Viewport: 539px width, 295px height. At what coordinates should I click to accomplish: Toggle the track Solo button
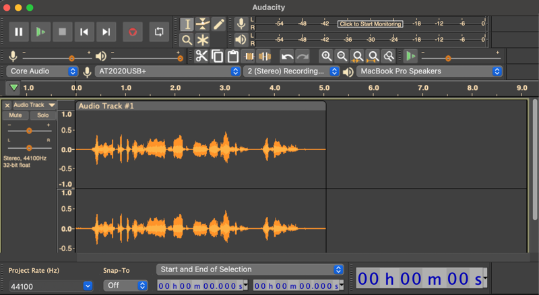42,115
